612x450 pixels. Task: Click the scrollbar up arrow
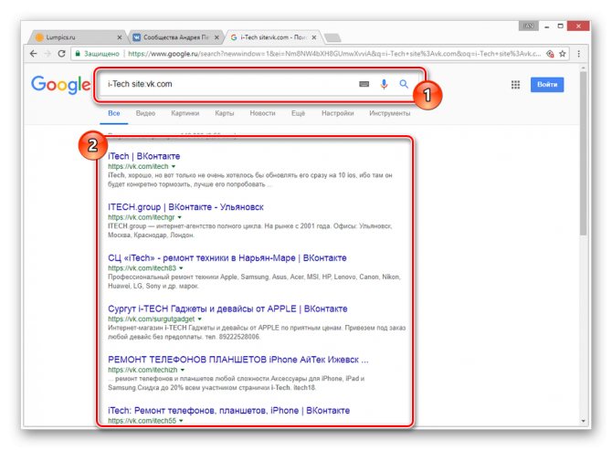(x=583, y=68)
